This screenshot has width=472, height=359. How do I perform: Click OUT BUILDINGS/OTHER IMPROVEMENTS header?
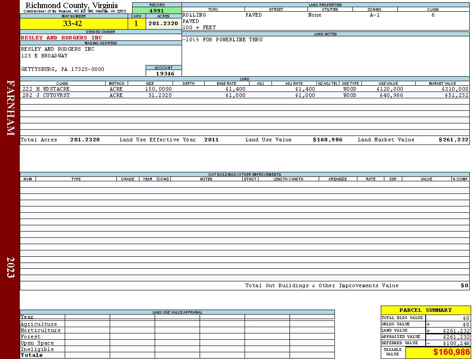245,175
